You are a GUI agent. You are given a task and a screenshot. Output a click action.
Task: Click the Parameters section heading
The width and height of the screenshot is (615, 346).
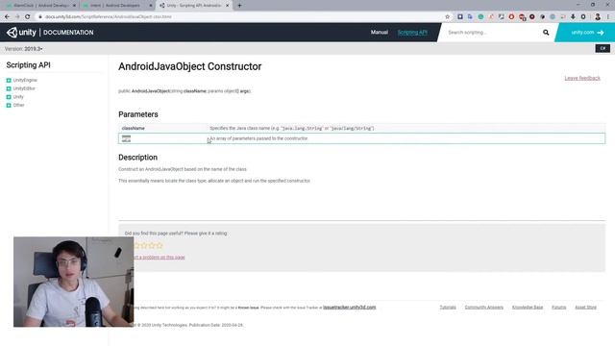138,114
